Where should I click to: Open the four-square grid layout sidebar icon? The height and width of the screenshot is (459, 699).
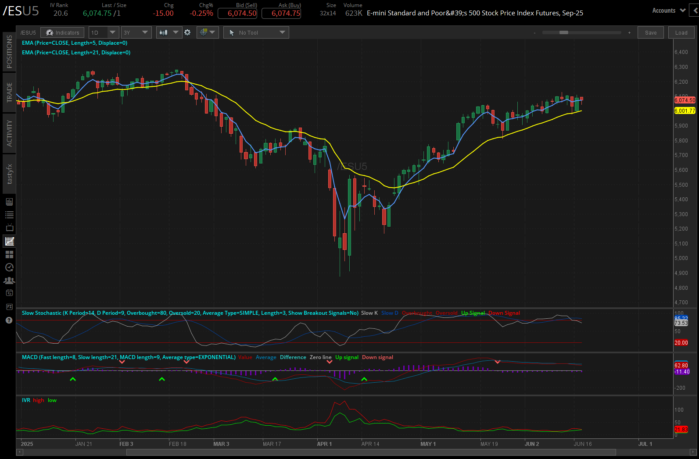point(9,254)
